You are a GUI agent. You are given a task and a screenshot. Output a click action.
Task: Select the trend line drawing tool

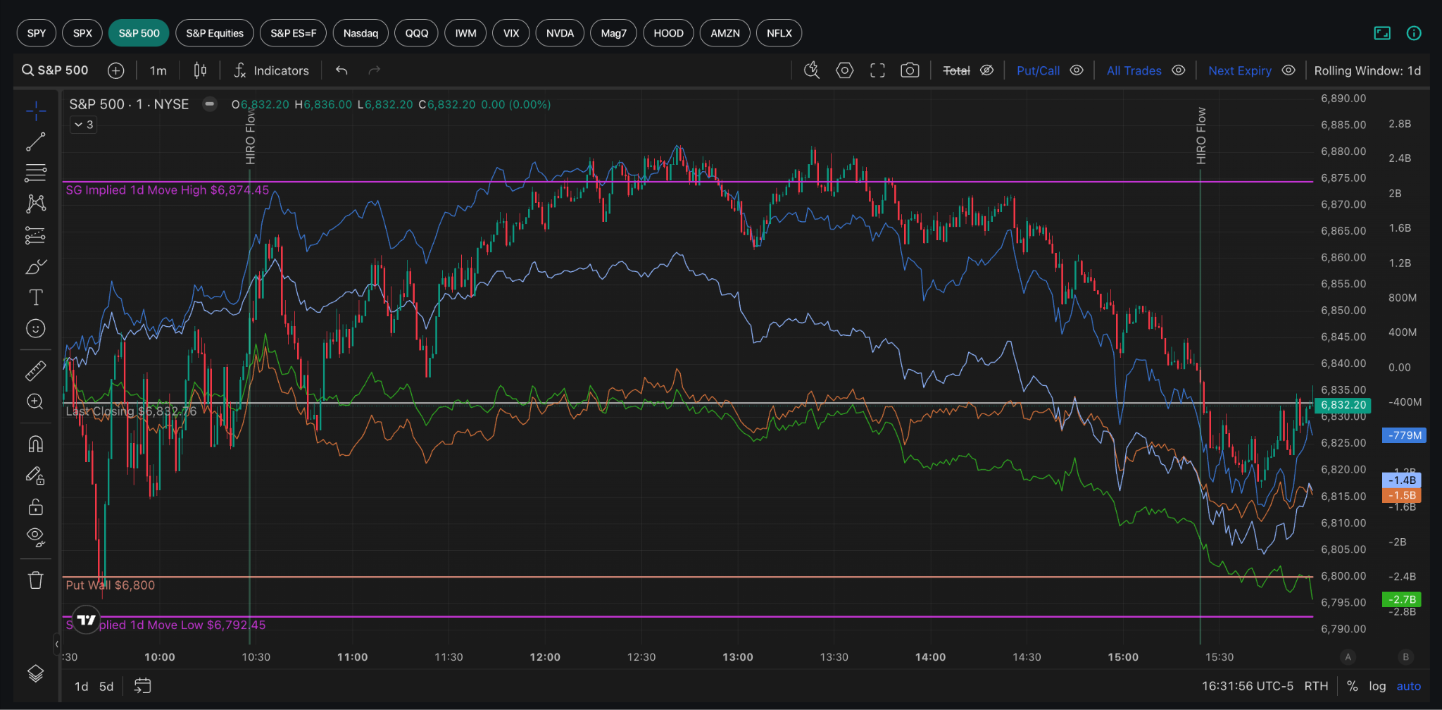pos(35,142)
